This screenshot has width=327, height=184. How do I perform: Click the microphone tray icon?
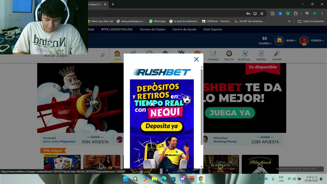273,179
